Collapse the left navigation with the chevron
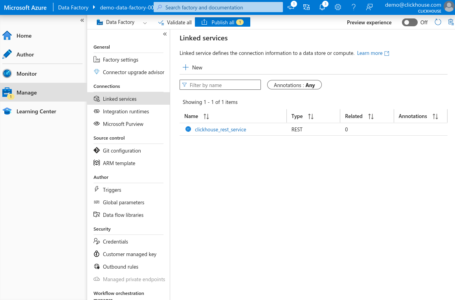Screen dimensions: 455x300 point(83,20)
